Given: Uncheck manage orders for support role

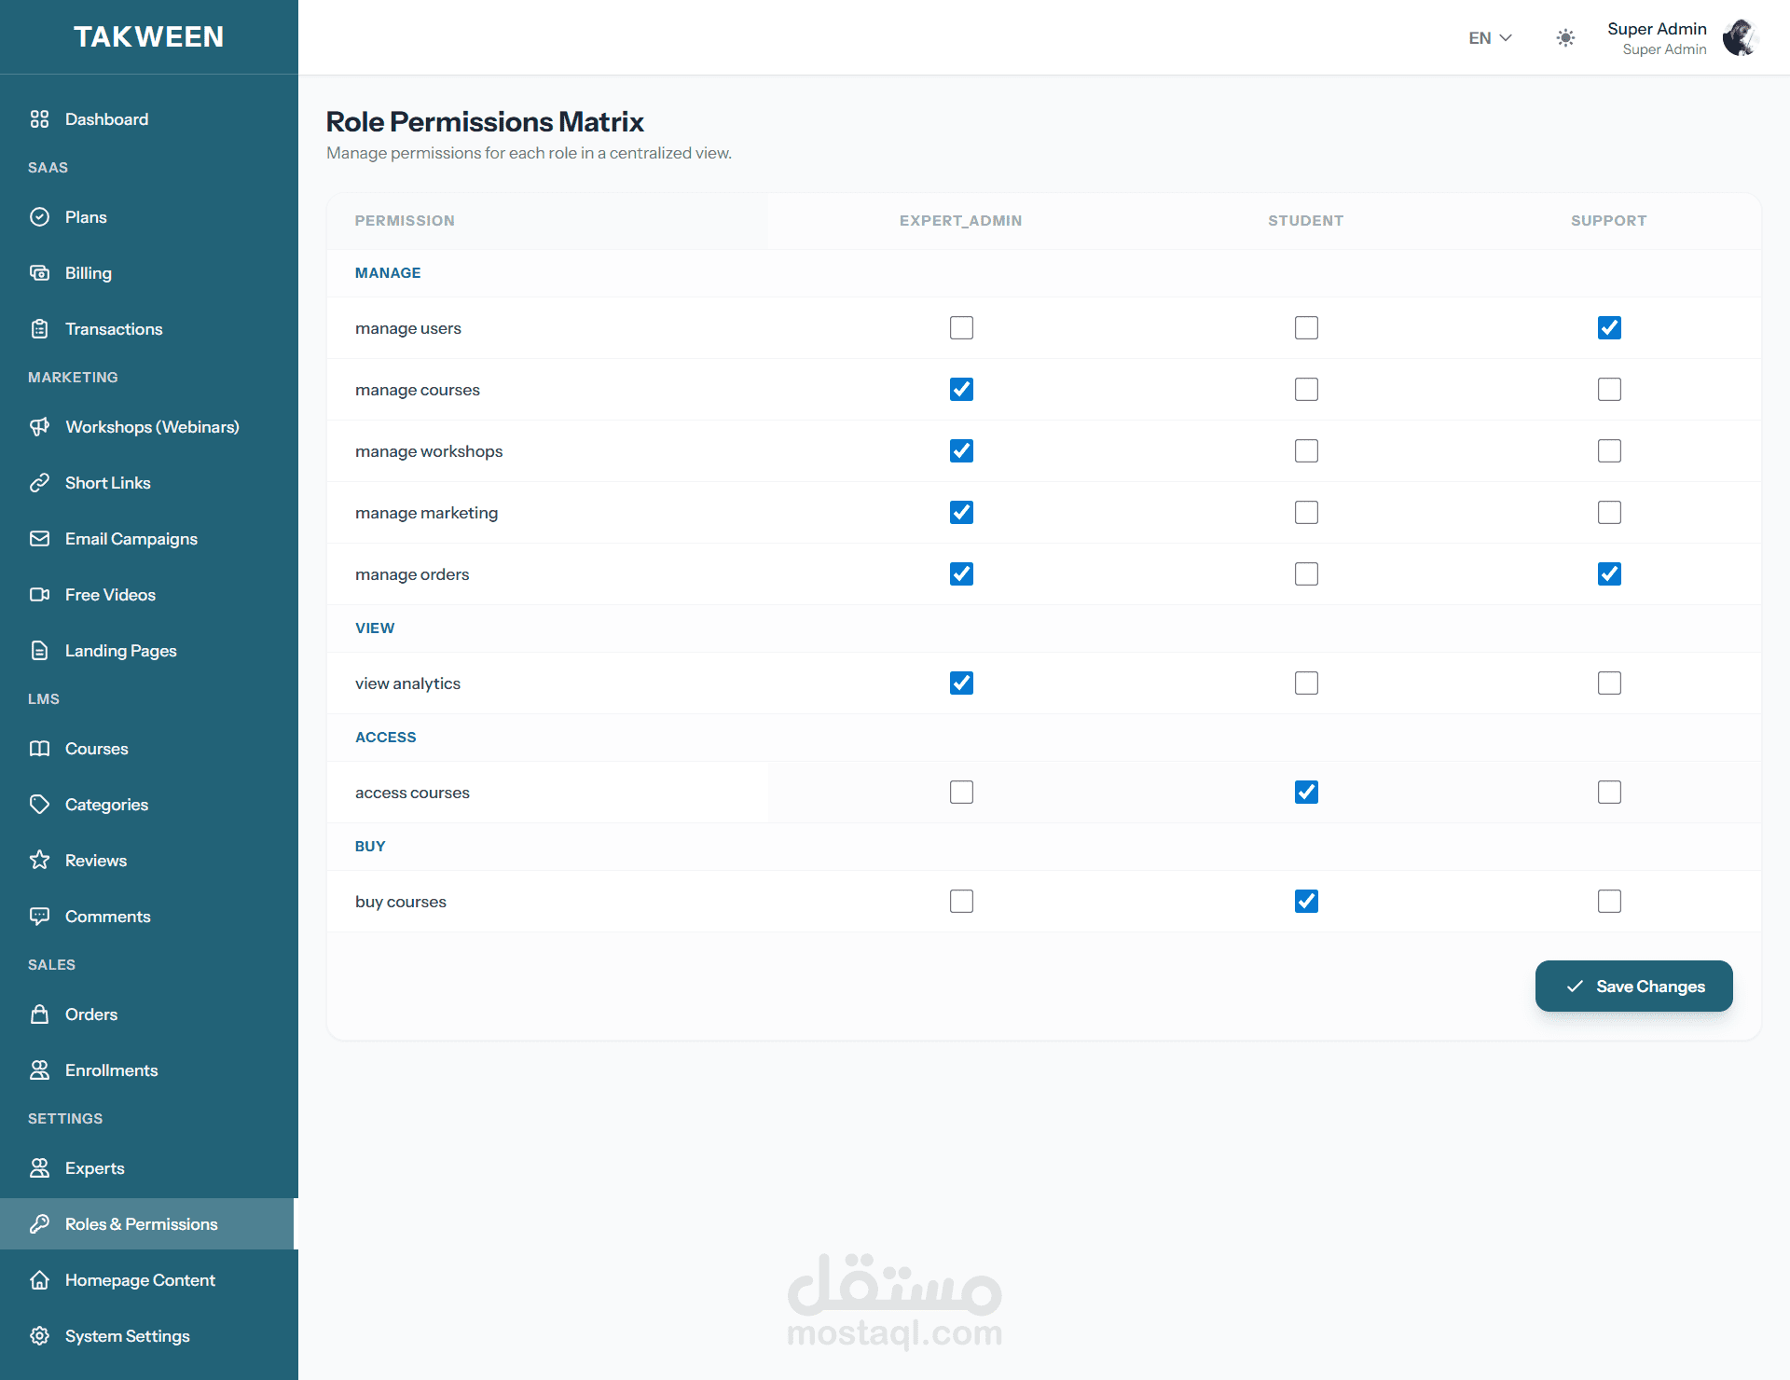Looking at the screenshot, I should (x=1609, y=574).
